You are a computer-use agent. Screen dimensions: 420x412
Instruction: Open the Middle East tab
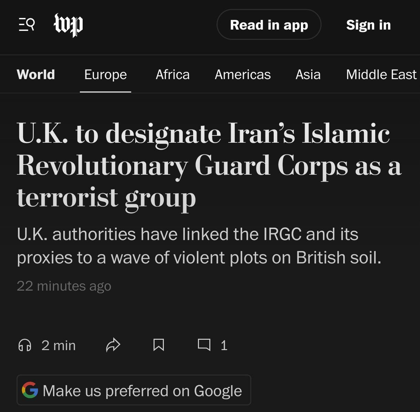[381, 74]
